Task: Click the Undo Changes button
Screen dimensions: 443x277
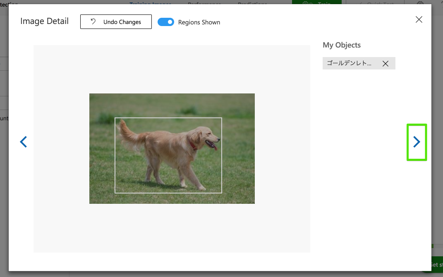Action: coord(116,21)
